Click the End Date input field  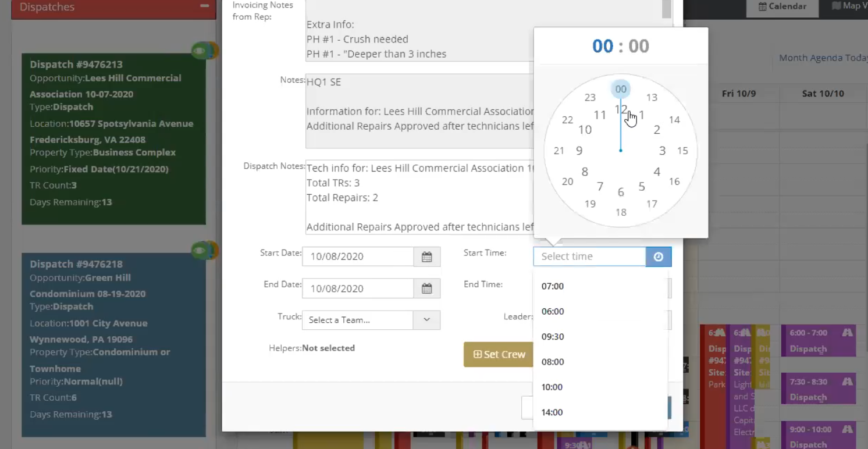[x=358, y=288]
